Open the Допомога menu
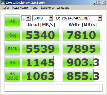The width and height of the screenshot is (107, 95). click(47, 8)
